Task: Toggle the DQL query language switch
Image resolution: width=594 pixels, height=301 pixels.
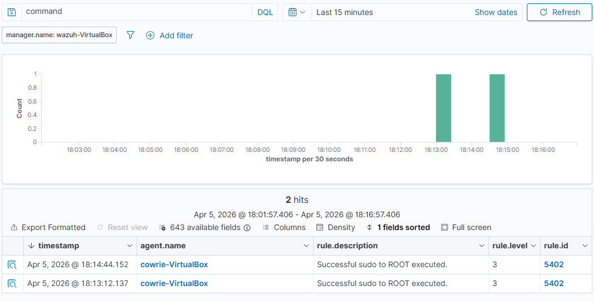Action: point(265,12)
